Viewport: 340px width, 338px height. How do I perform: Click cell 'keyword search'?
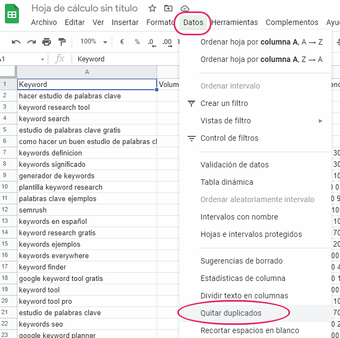click(87, 118)
